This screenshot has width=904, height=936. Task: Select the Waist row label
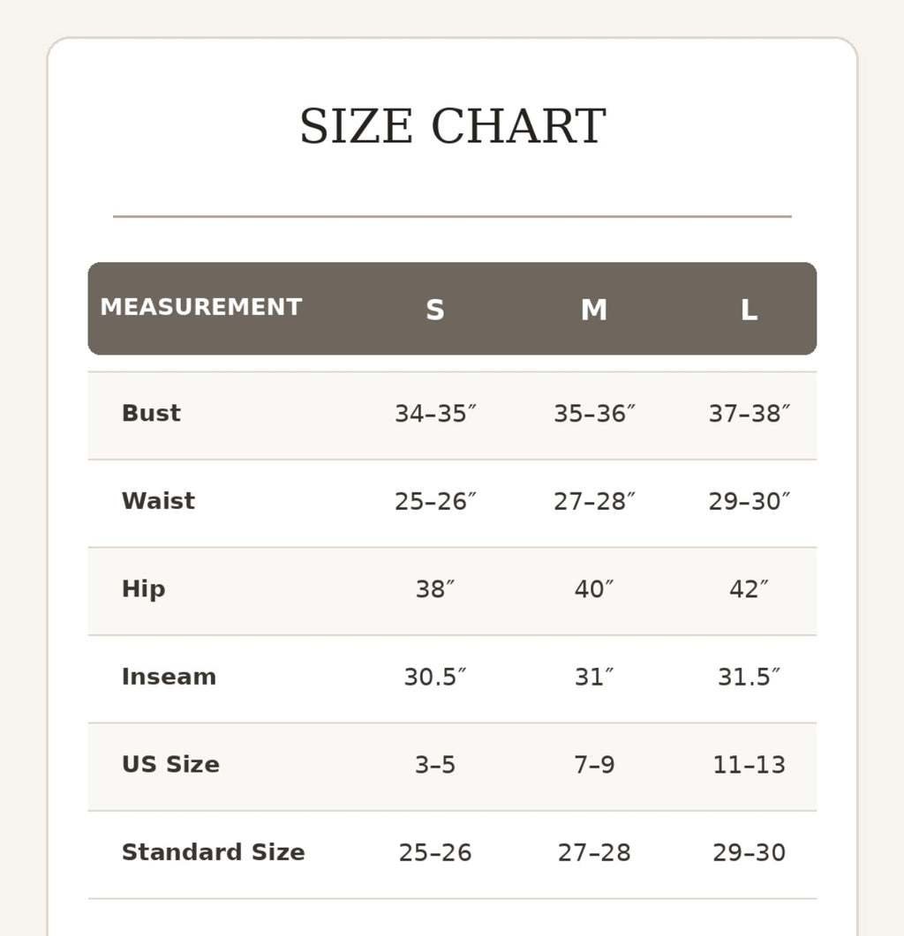[158, 501]
